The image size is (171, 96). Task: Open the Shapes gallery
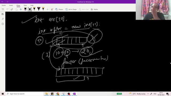[59, 9]
